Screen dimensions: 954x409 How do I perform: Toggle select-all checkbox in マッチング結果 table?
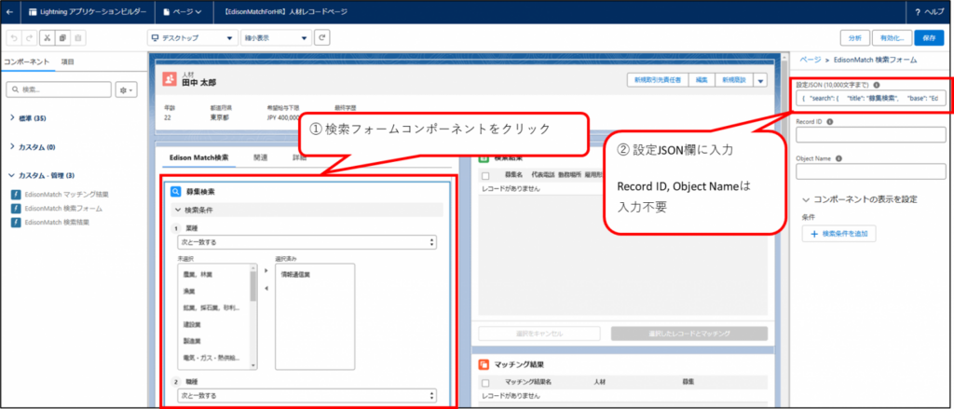pyautogui.click(x=485, y=382)
